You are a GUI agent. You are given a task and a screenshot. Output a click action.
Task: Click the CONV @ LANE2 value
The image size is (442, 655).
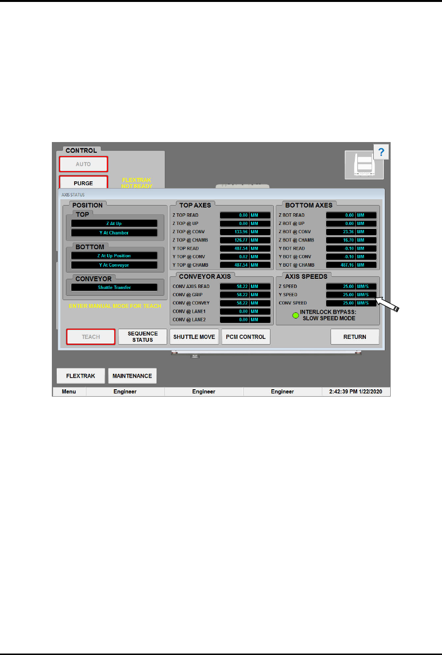(245, 320)
